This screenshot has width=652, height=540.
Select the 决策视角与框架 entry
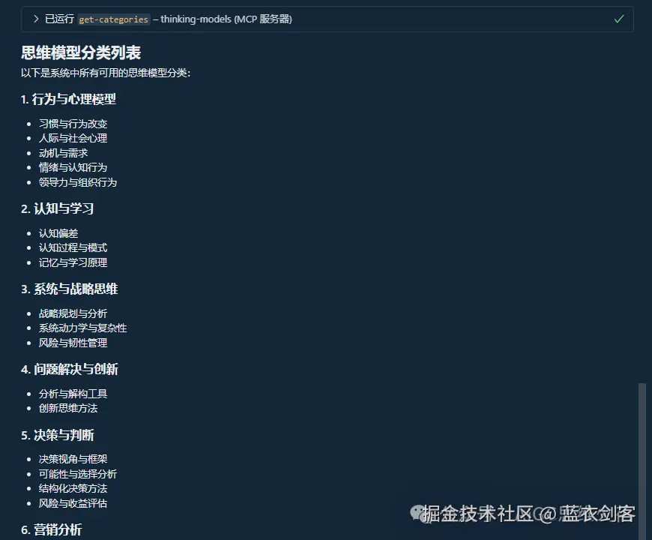pos(73,458)
